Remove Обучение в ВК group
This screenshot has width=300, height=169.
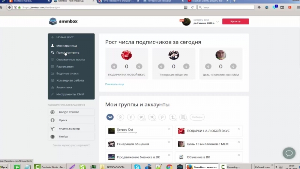click(x=239, y=155)
